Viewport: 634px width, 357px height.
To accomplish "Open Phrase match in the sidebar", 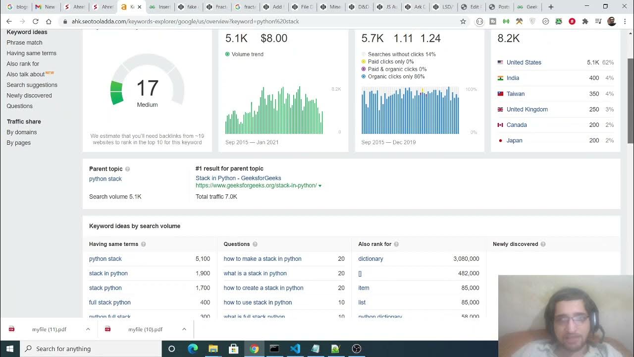I will click(x=24, y=43).
